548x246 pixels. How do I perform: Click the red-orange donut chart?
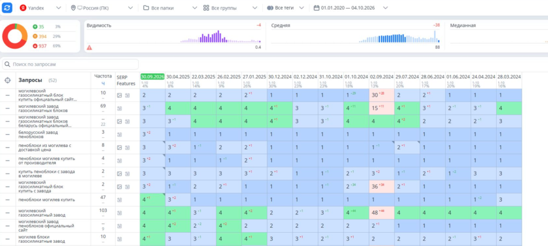click(14, 36)
